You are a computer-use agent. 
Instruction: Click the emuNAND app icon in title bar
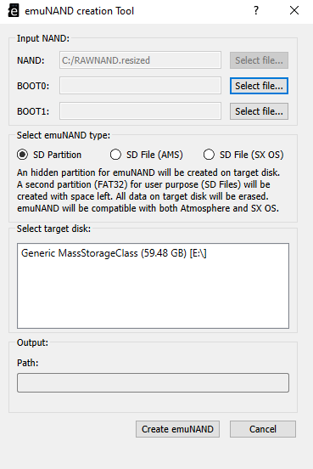point(14,11)
